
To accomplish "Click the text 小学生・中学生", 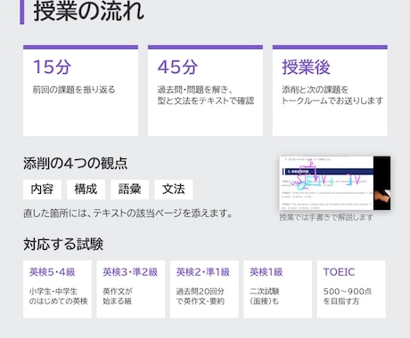I will [53, 291].
